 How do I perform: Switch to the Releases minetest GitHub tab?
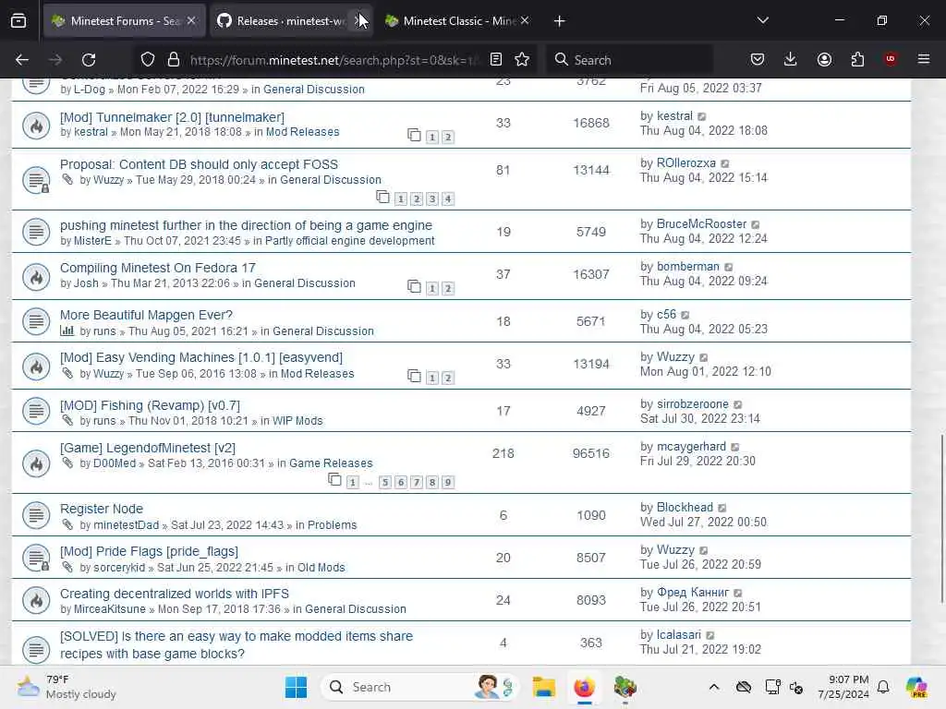284,21
